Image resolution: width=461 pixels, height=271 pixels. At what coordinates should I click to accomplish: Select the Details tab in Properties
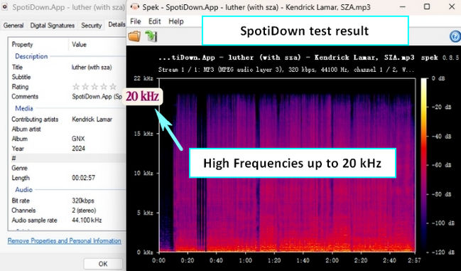(116, 25)
